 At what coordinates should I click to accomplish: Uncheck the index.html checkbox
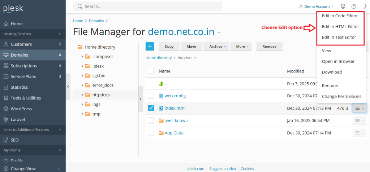point(151,108)
